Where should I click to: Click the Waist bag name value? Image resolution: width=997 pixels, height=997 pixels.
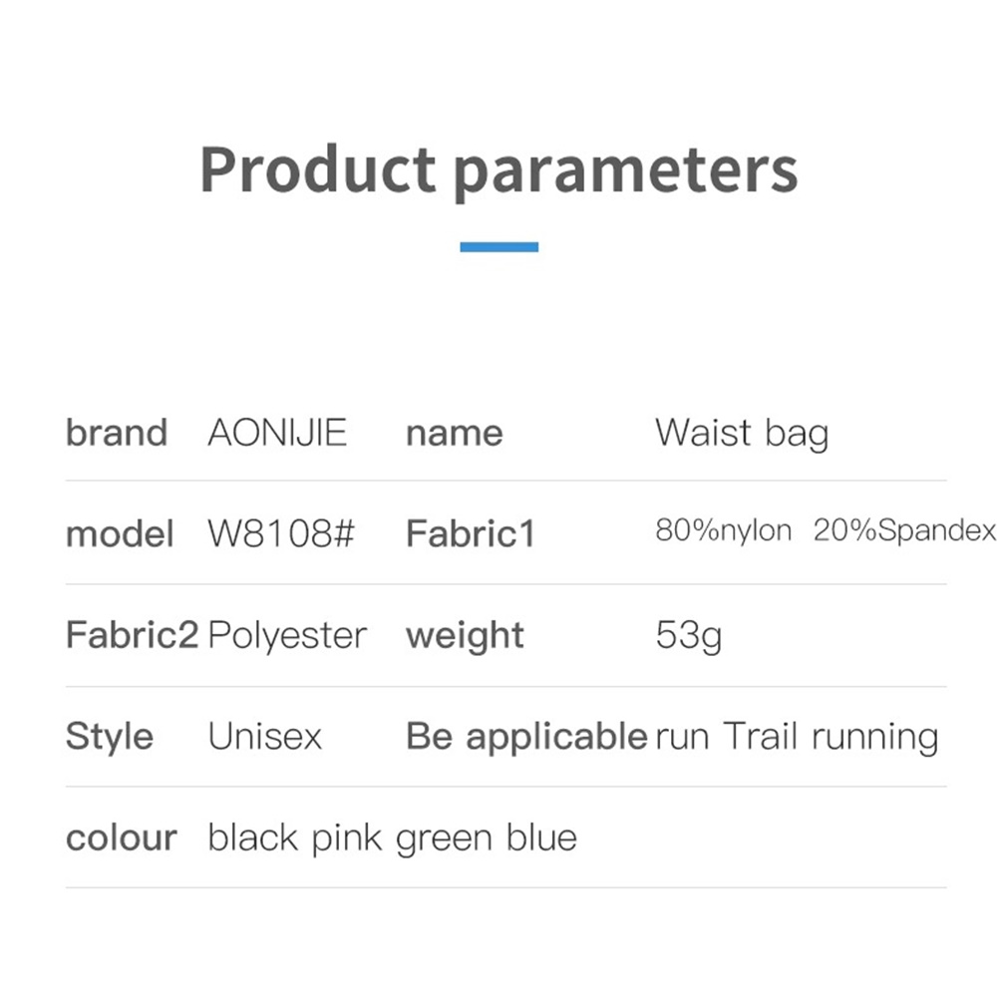coord(742,434)
